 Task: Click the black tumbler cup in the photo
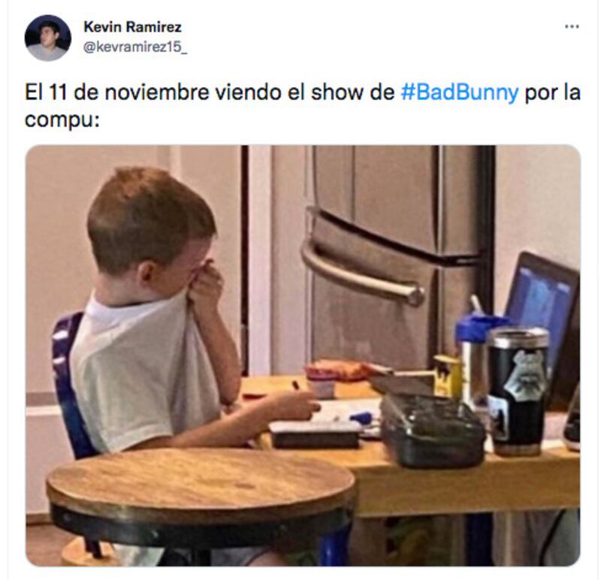point(518,391)
